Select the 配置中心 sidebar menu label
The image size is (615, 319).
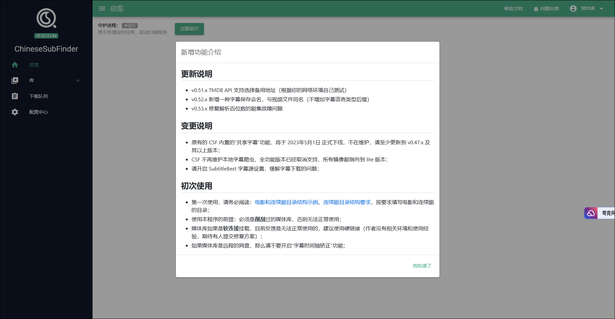(x=39, y=112)
